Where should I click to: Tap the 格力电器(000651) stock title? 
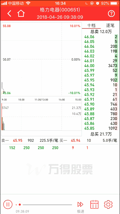60,10
